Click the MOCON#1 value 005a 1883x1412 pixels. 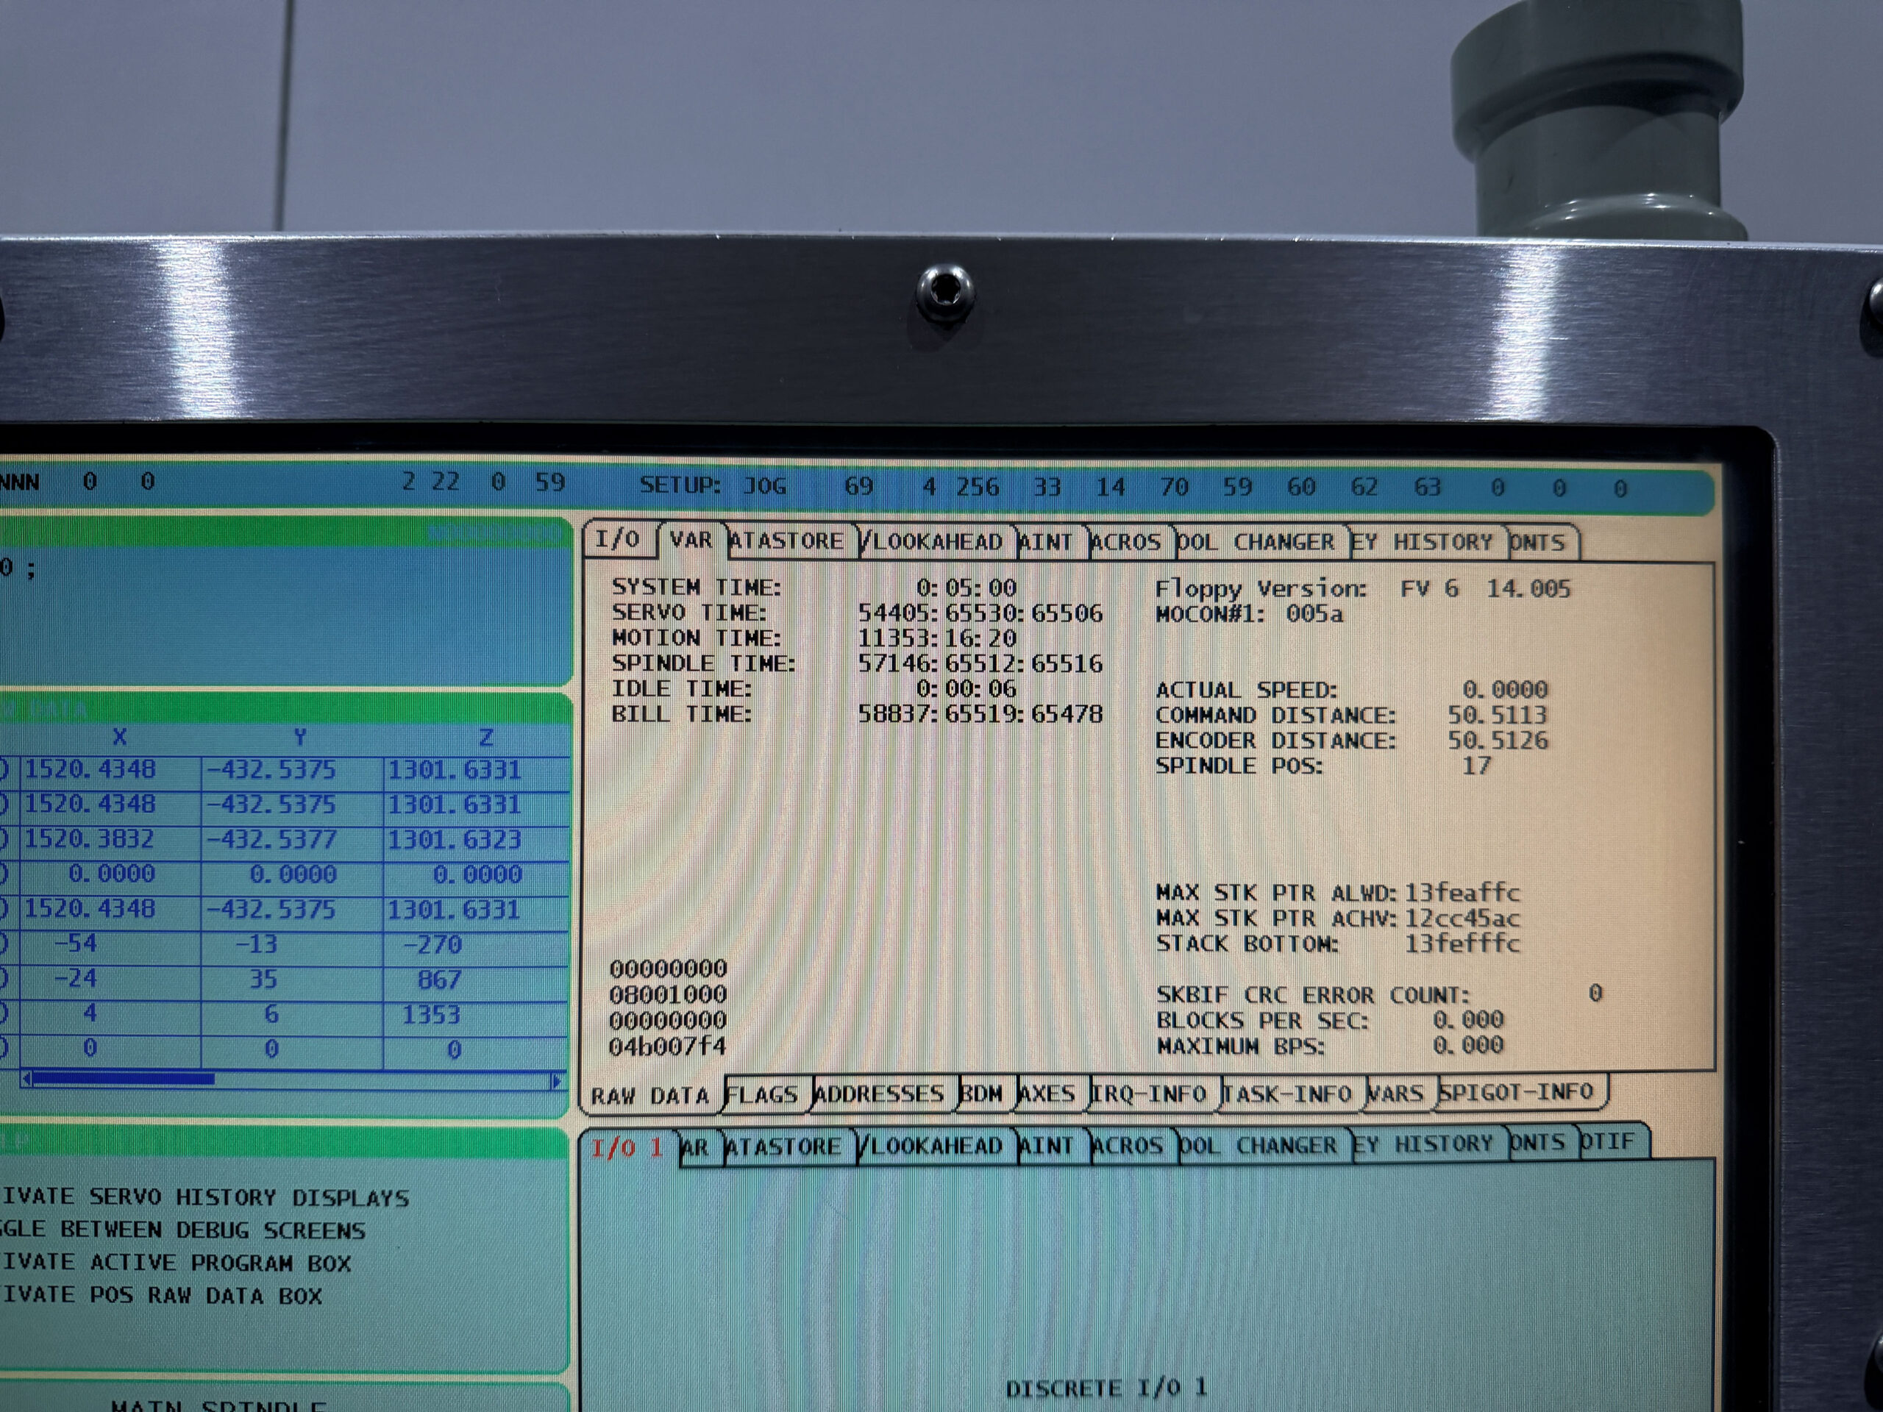(1315, 613)
